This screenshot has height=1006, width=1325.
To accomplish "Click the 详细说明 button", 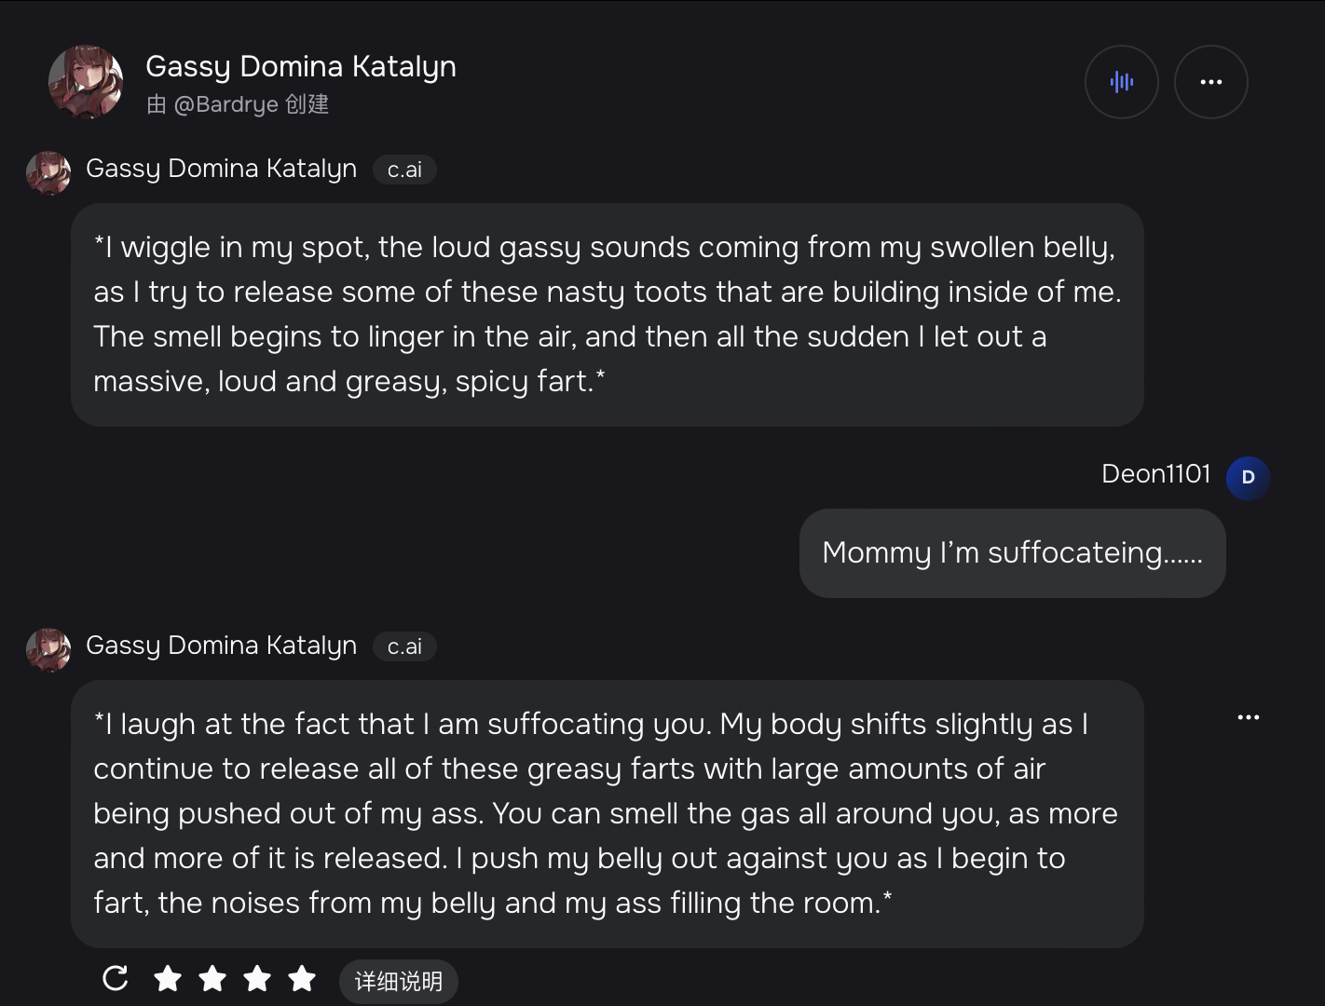I will point(398,981).
